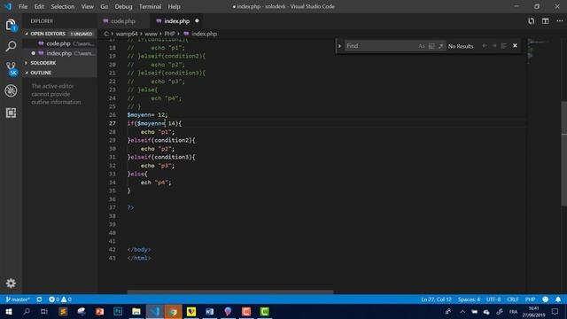The height and width of the screenshot is (319, 567).
Task: Open the Extensions view in activity bar
Action: (11, 113)
